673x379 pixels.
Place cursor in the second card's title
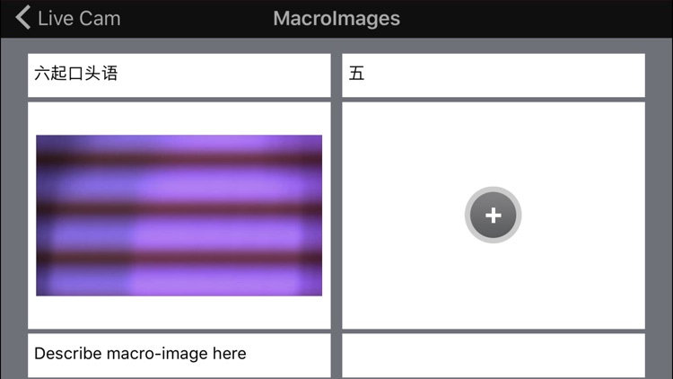(x=494, y=75)
